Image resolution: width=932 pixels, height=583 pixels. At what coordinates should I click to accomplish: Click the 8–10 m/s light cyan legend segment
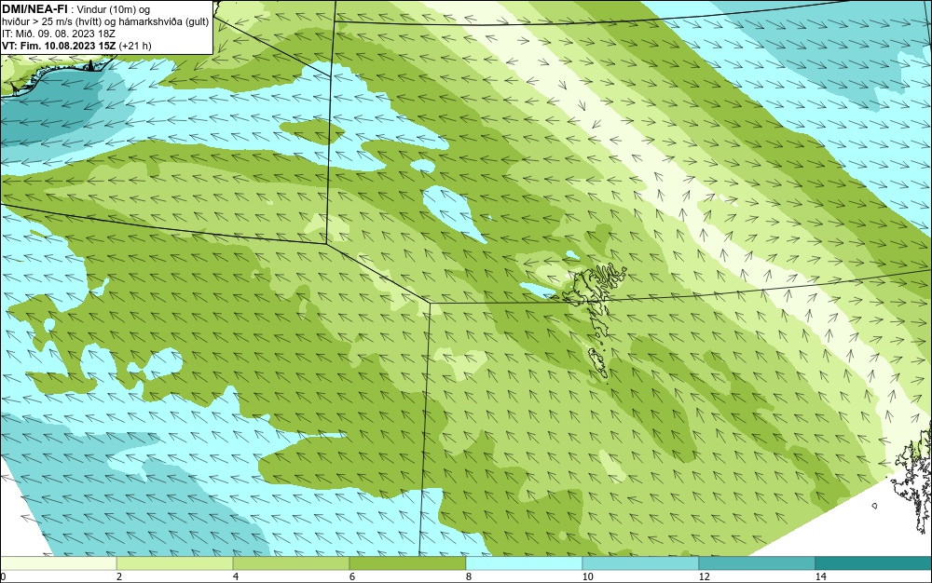click(x=524, y=563)
